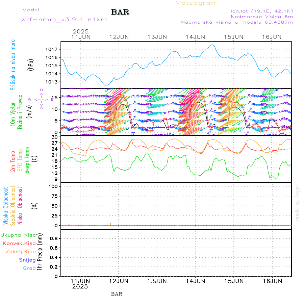Click the cyan "Grad" legend label
Image resolution: width=304 pixels, height=304 pixels.
coord(29,268)
